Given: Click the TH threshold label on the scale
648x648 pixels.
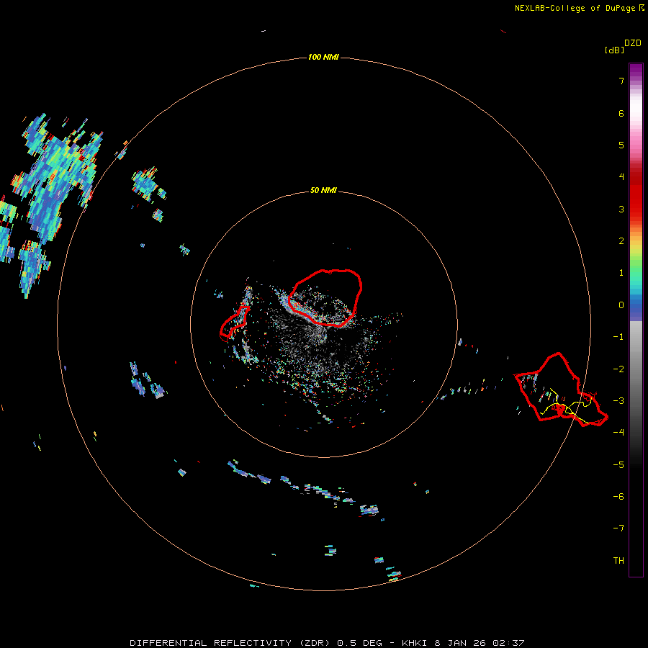Looking at the screenshot, I should pyautogui.click(x=618, y=561).
